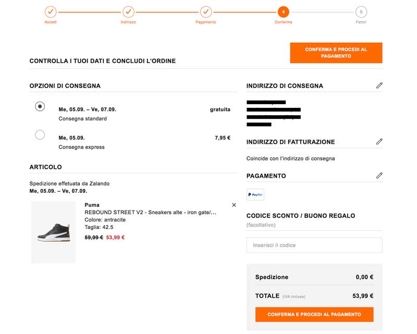Go back to the Accedi step checkmark
Viewport: 417px width, 334px height.
51,11
